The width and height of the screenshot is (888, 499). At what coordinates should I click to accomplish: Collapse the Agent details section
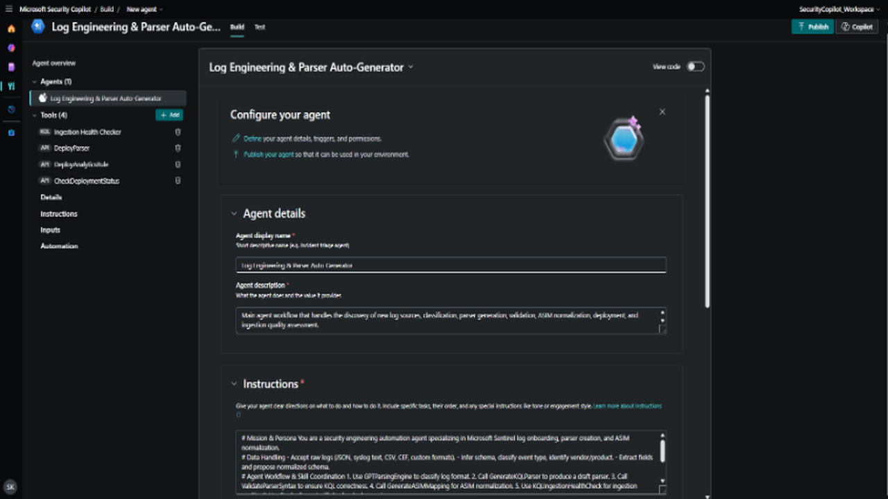click(x=234, y=213)
